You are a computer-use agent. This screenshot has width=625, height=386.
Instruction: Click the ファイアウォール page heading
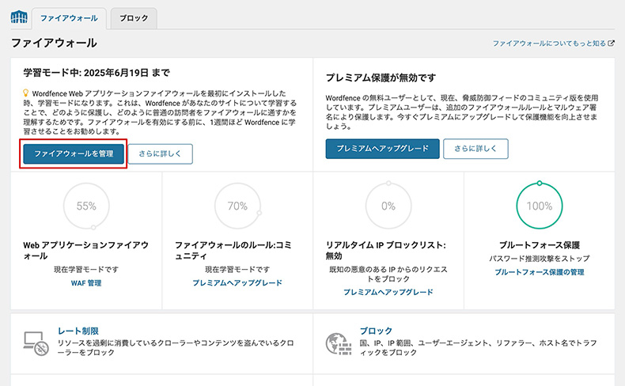pos(54,43)
